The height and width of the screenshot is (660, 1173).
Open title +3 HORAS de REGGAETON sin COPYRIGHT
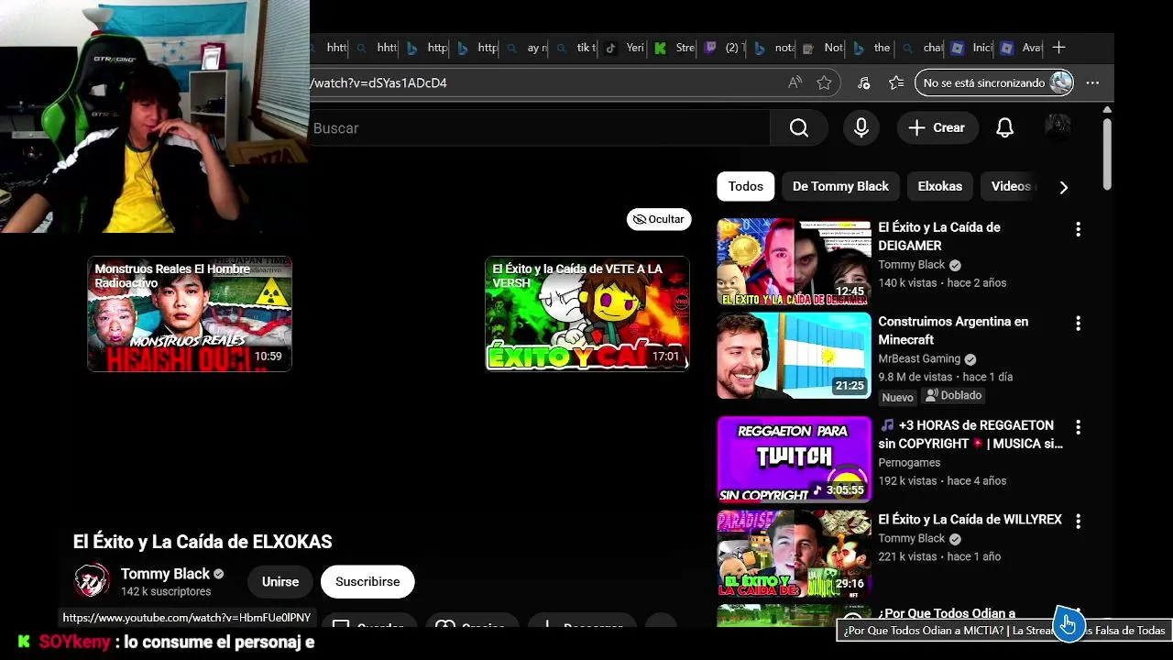[970, 434]
